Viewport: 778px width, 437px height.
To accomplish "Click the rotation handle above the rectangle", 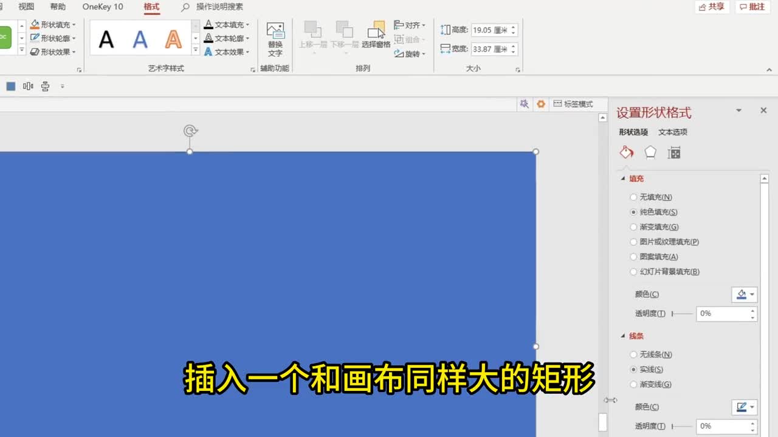I will pyautogui.click(x=190, y=130).
